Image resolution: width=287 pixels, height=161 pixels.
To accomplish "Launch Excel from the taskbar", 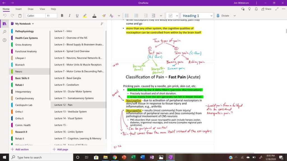I will pyautogui.click(x=133, y=157).
